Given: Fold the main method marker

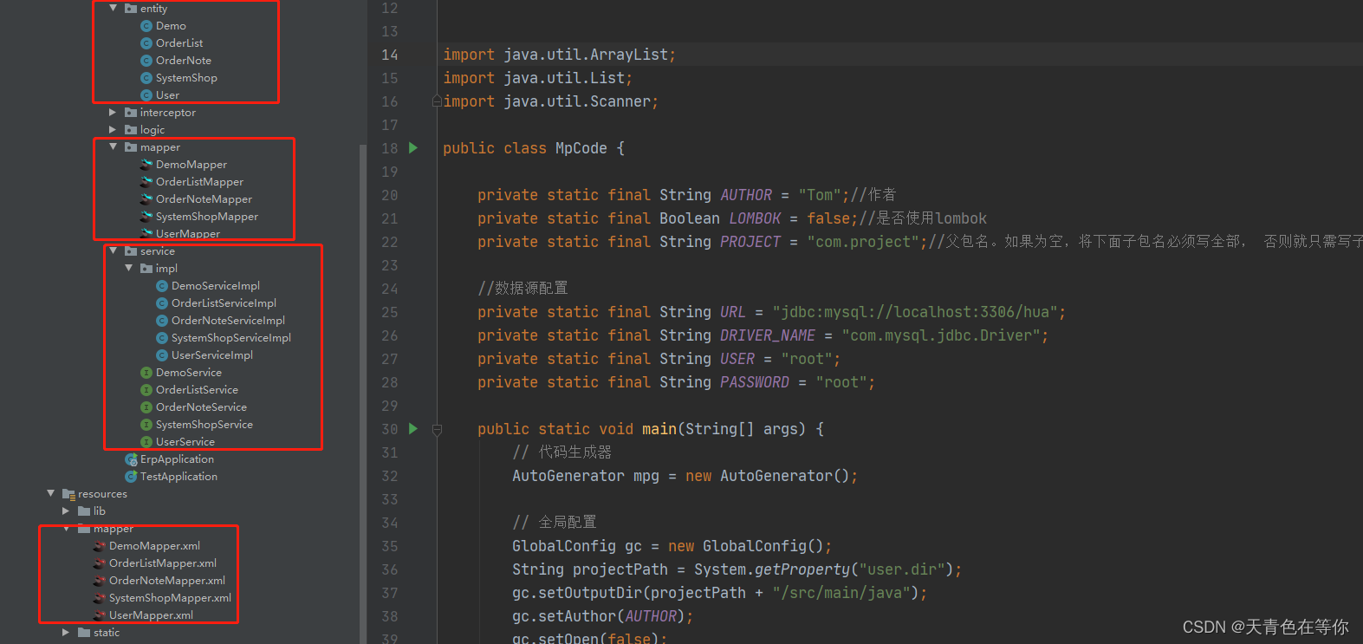Looking at the screenshot, I should click(x=437, y=429).
